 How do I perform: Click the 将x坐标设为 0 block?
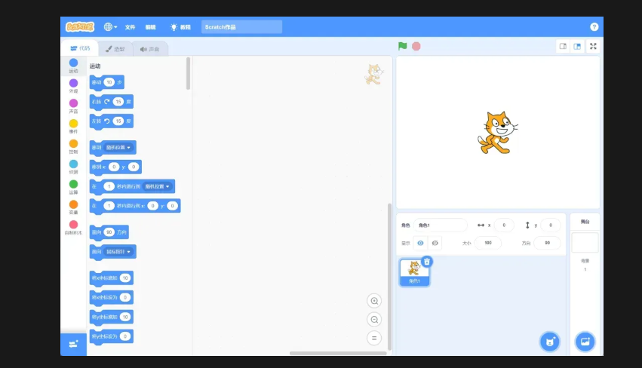click(x=112, y=297)
